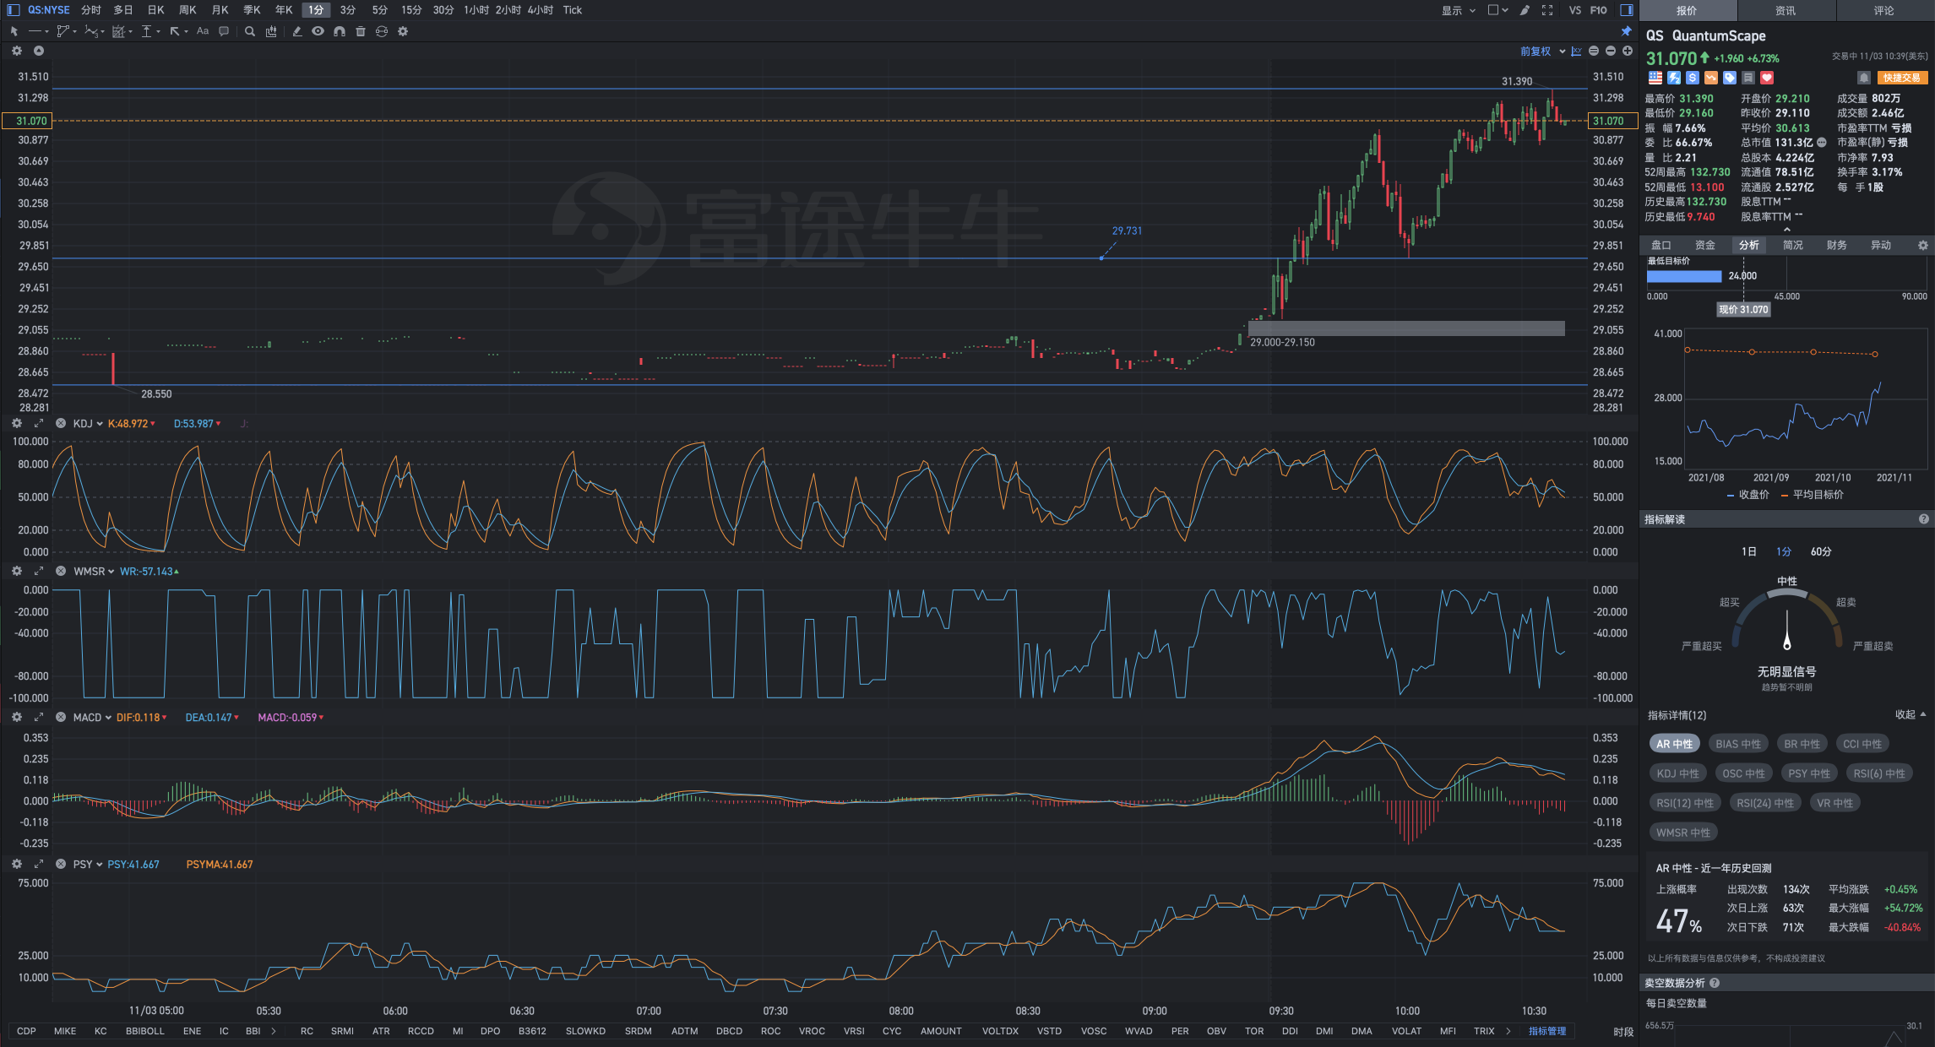The image size is (1935, 1047).
Task: Open the MACD indicator name dropdown
Action: (x=92, y=717)
